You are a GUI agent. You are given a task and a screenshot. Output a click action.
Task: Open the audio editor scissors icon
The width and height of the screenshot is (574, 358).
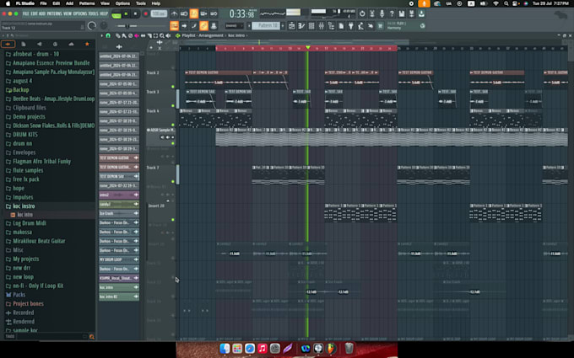tap(372, 13)
